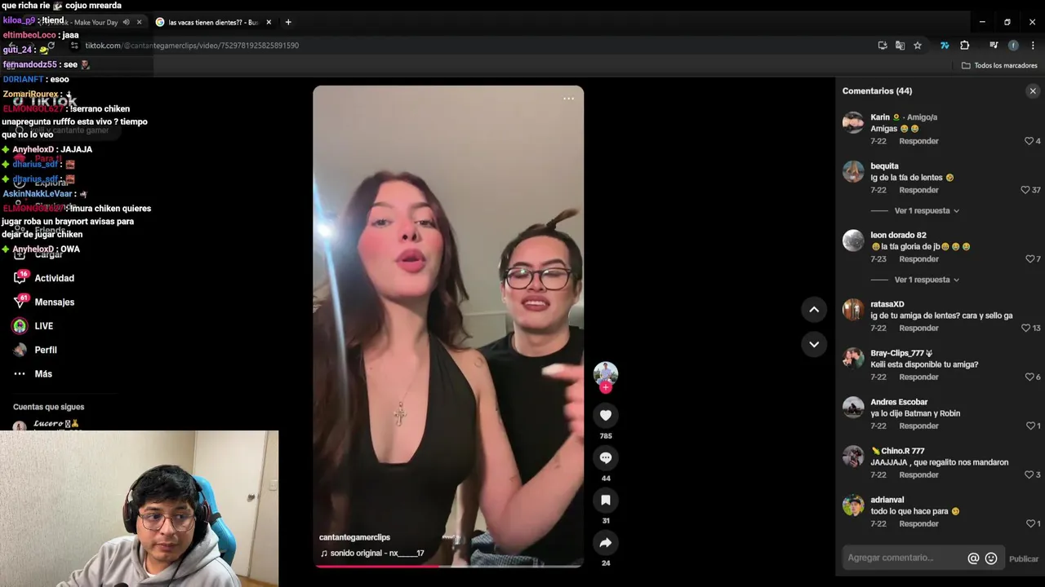Open ratasaXD's profile avatar

(x=853, y=309)
